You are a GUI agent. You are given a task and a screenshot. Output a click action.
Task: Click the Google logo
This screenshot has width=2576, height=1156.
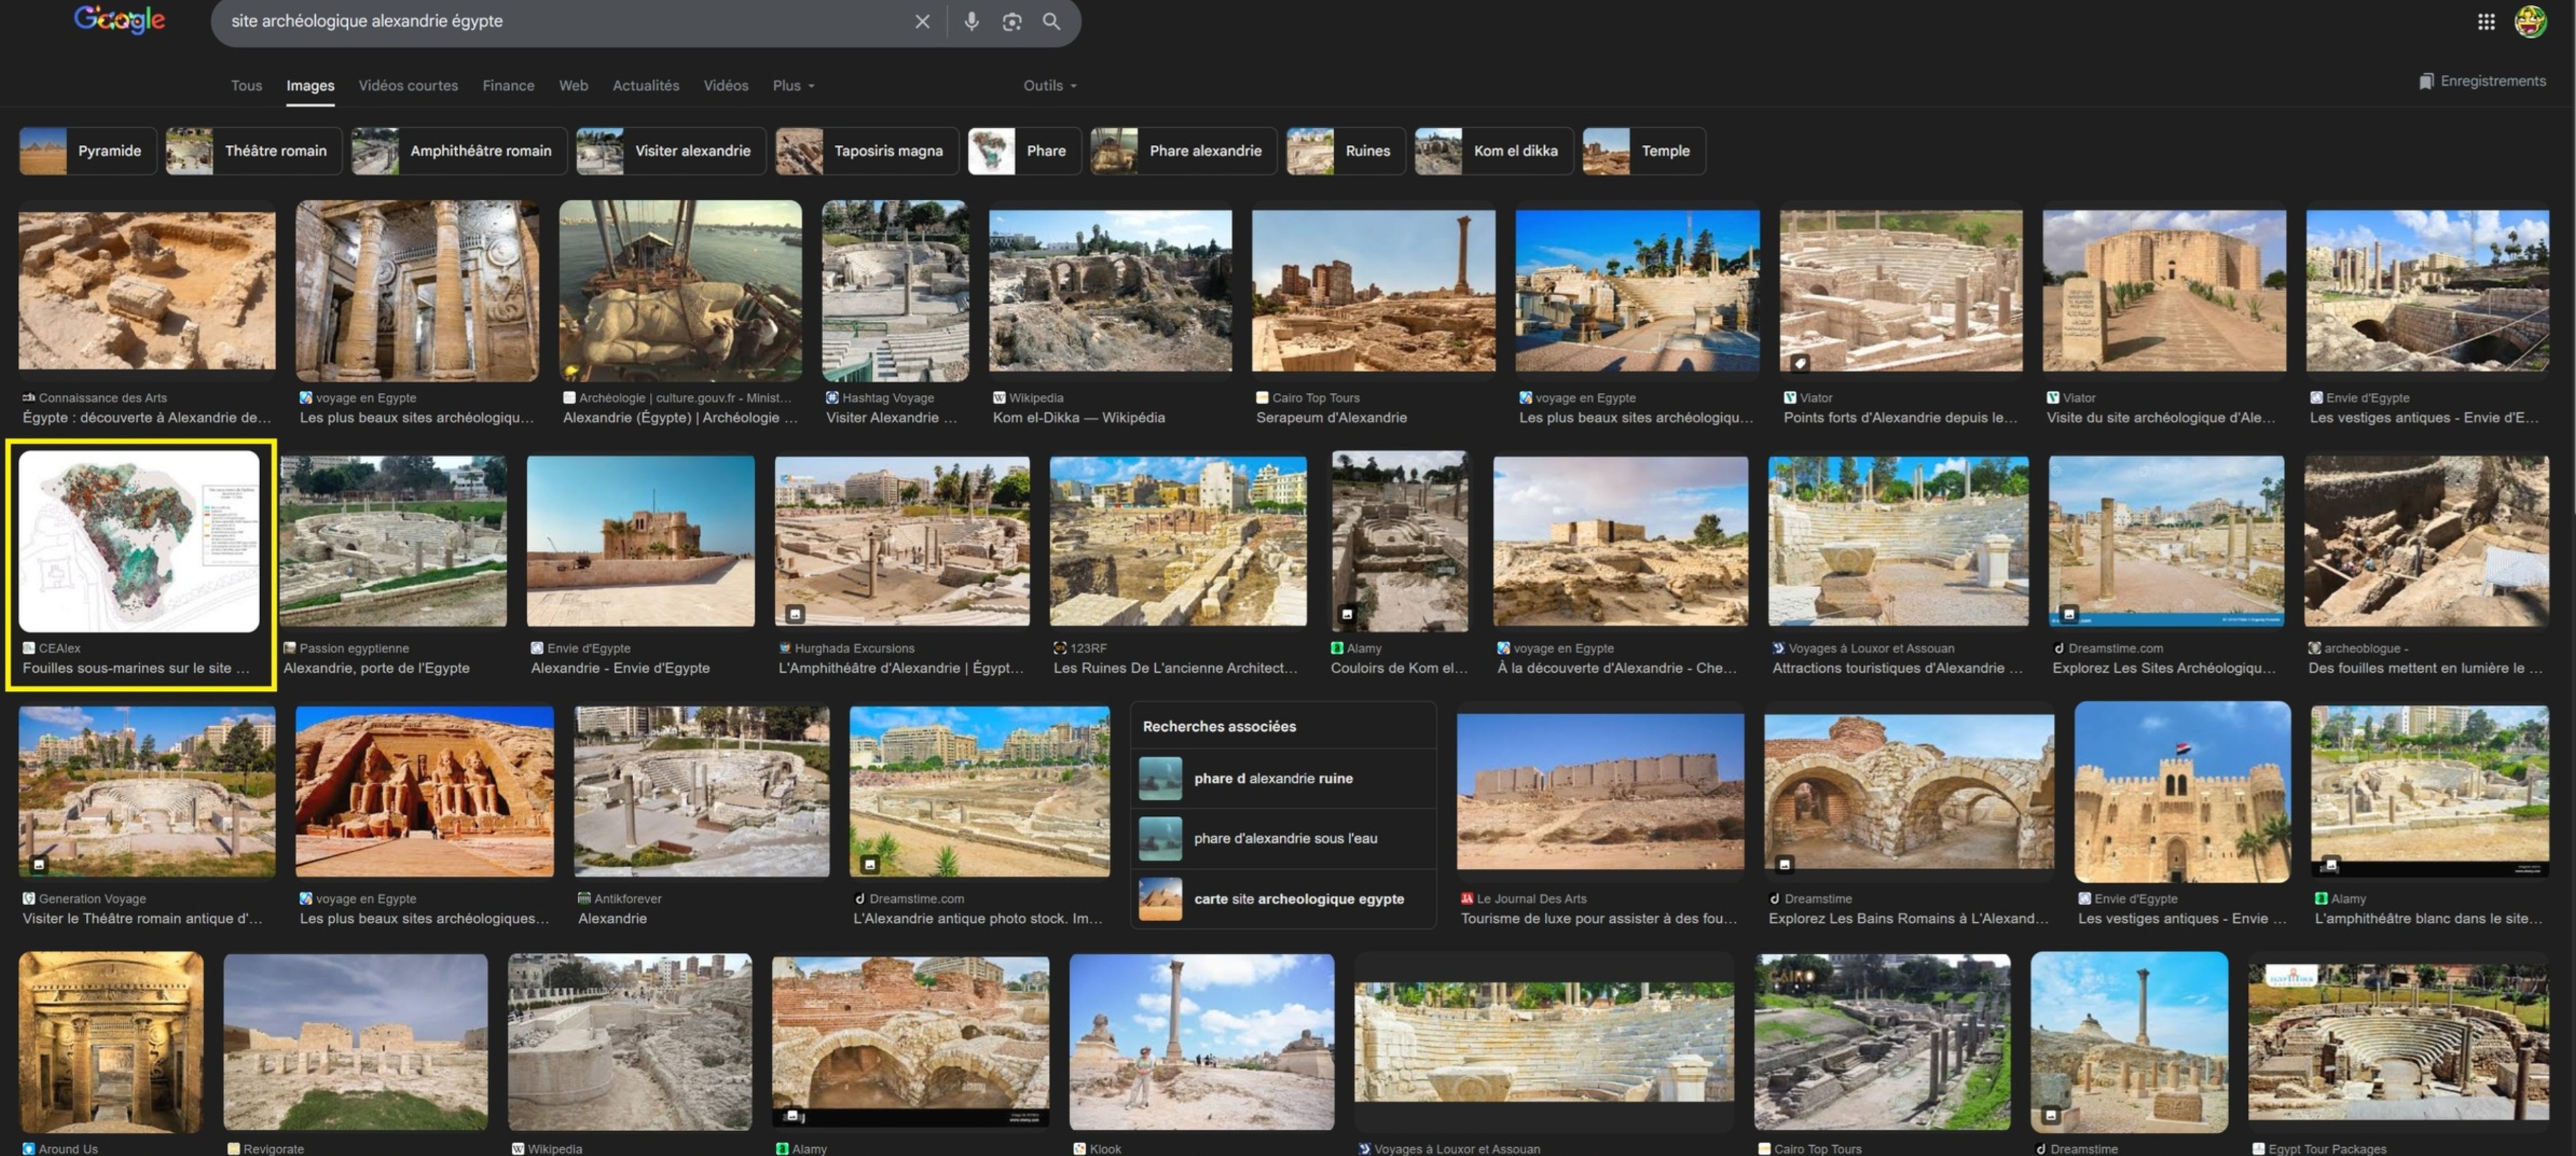pos(119,20)
